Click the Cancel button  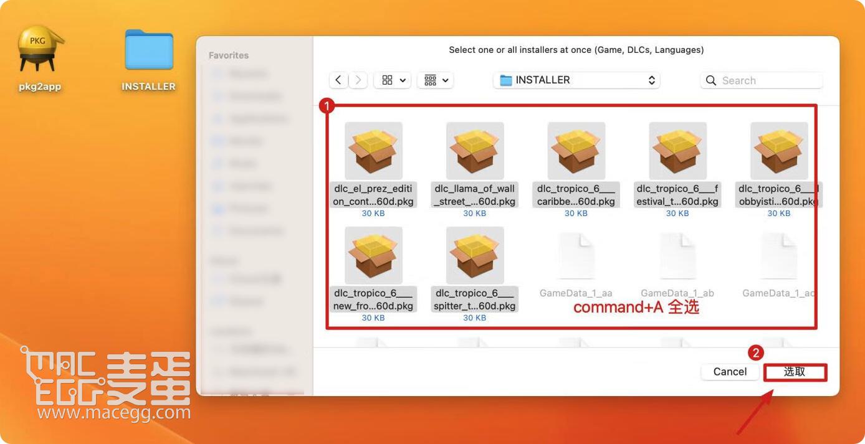pos(730,372)
